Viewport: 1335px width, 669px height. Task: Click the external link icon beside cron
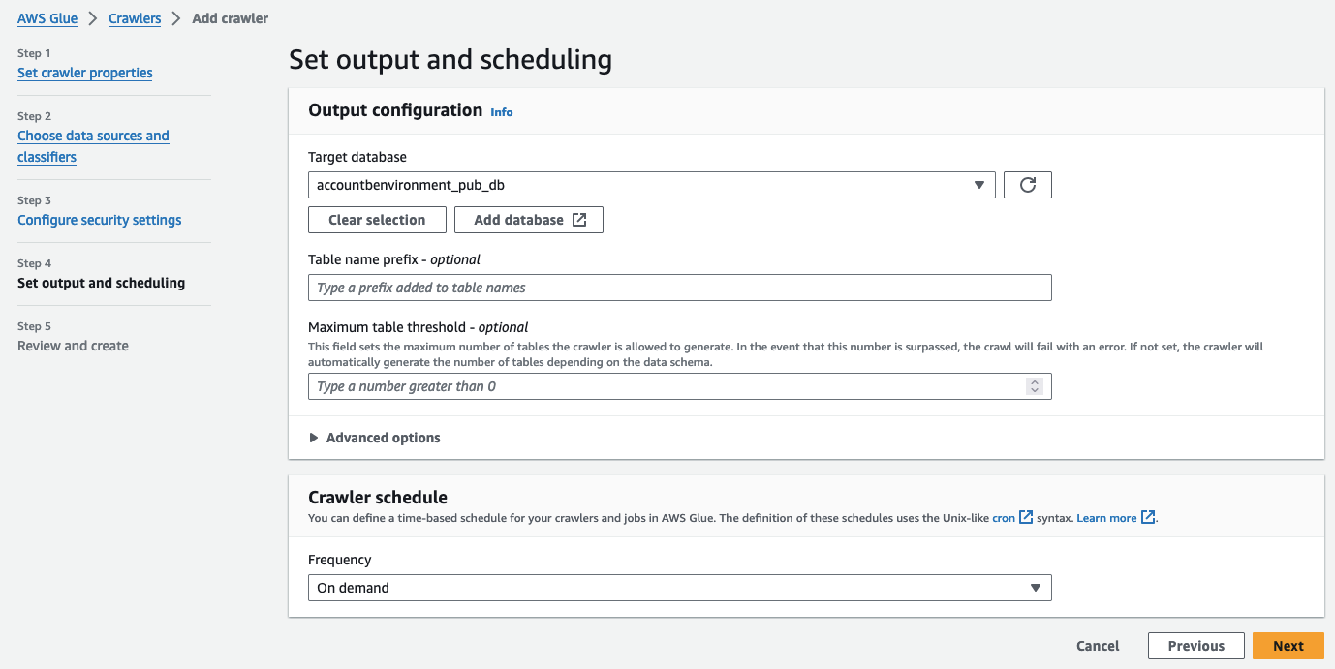pos(1026,517)
